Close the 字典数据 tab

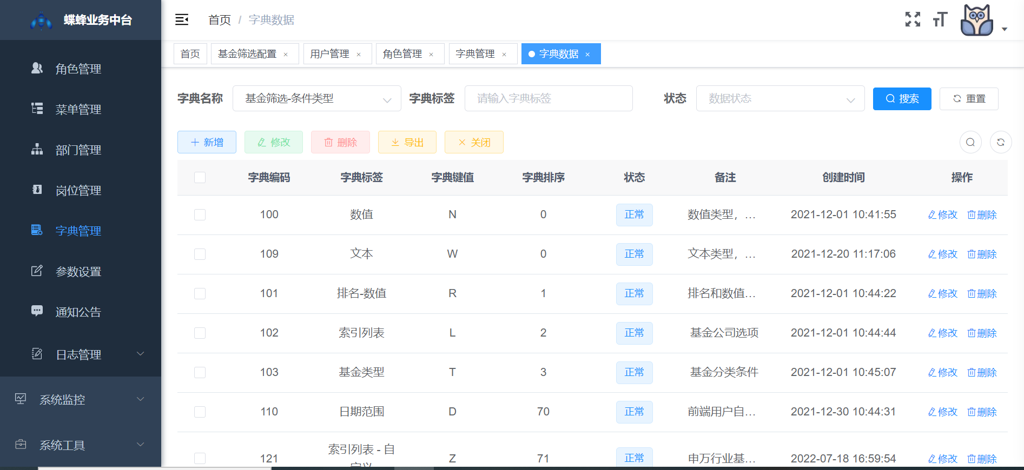[587, 55]
